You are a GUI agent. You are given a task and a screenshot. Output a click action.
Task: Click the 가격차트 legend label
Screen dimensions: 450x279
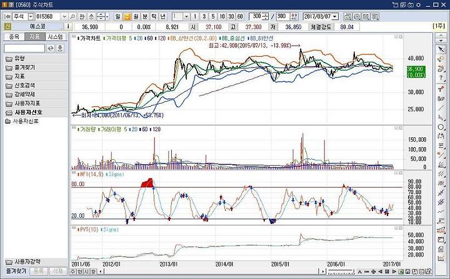90,38
